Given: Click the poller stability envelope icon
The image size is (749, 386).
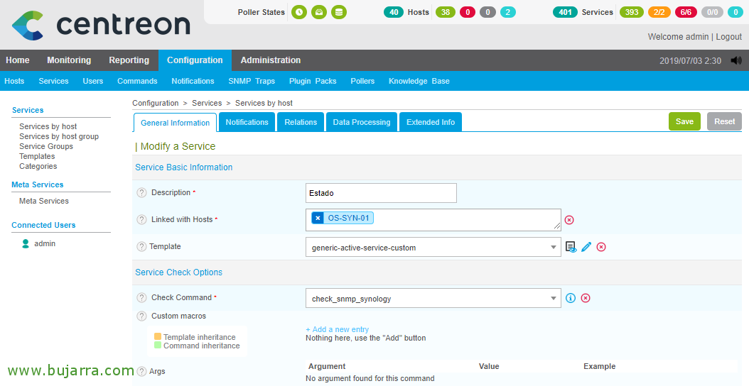Looking at the screenshot, I should click(x=319, y=12).
